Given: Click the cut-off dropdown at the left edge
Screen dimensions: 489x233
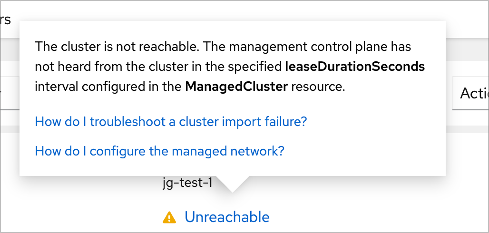Looking at the screenshot, I should tap(9, 93).
